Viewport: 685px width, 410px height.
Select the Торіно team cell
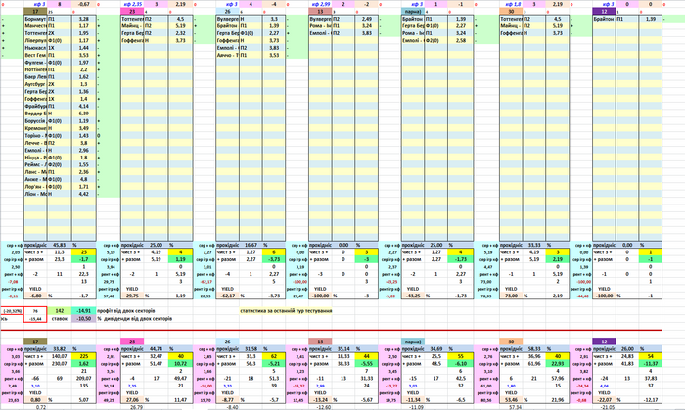(35, 135)
